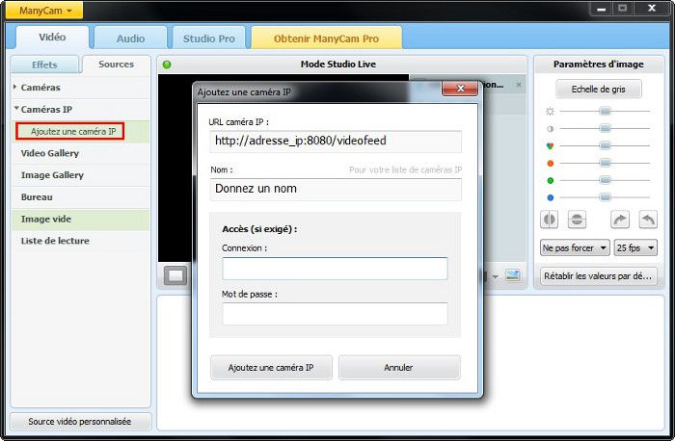
Task: Open the 25 fps dropdown
Action: (635, 247)
